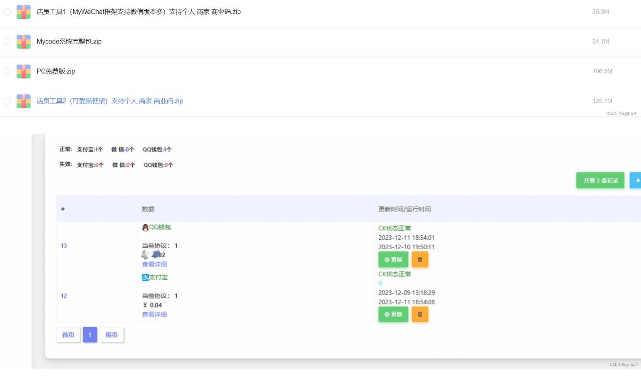Click the green 共有 2 条记录 badge
The image size is (641, 381).
click(600, 180)
